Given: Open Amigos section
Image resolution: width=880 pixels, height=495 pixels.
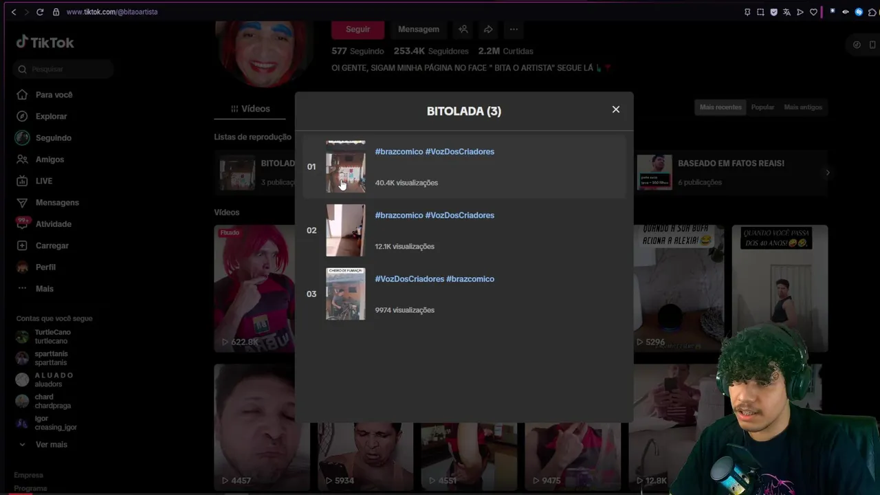Looking at the screenshot, I should point(49,159).
